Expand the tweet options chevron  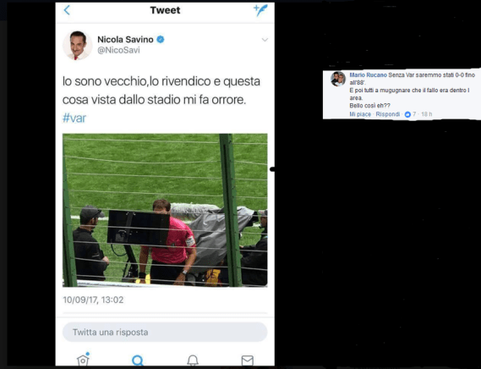[x=265, y=40]
